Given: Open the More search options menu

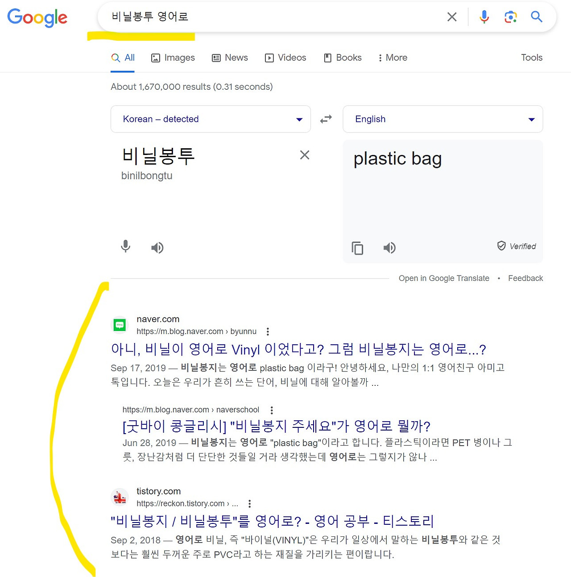Looking at the screenshot, I should [x=392, y=58].
